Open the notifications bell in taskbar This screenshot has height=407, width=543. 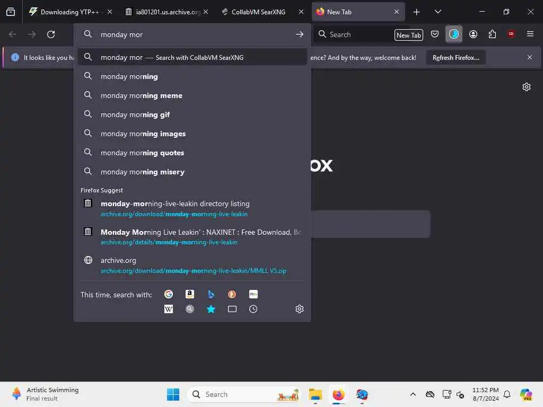pos(507,394)
